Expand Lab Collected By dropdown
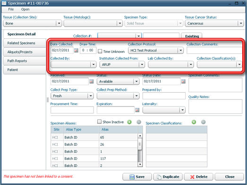The image size is (247, 185). point(191,64)
